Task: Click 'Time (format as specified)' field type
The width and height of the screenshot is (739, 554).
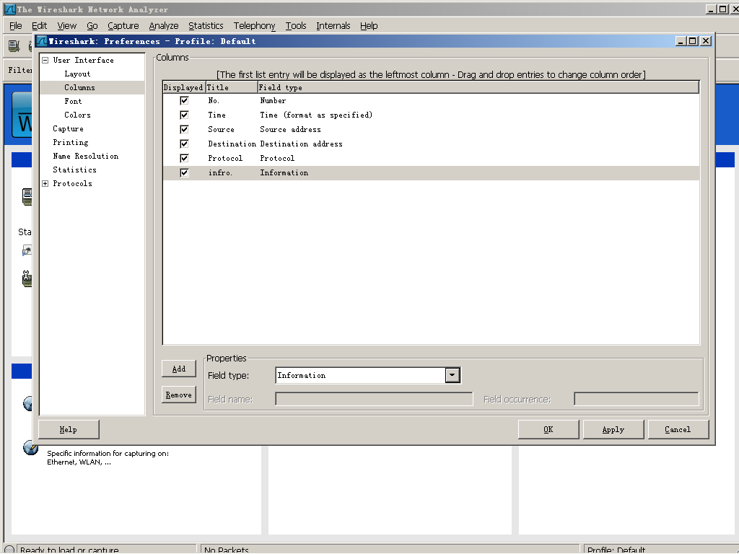Action: (316, 115)
